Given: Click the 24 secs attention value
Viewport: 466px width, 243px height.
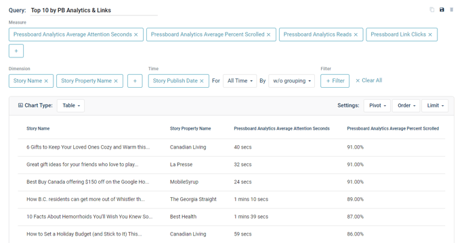Looking at the screenshot, I should [242, 182].
